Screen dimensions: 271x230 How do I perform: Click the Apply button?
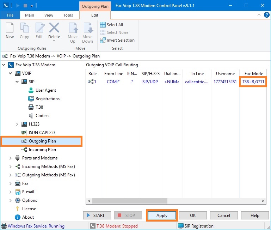162,216
